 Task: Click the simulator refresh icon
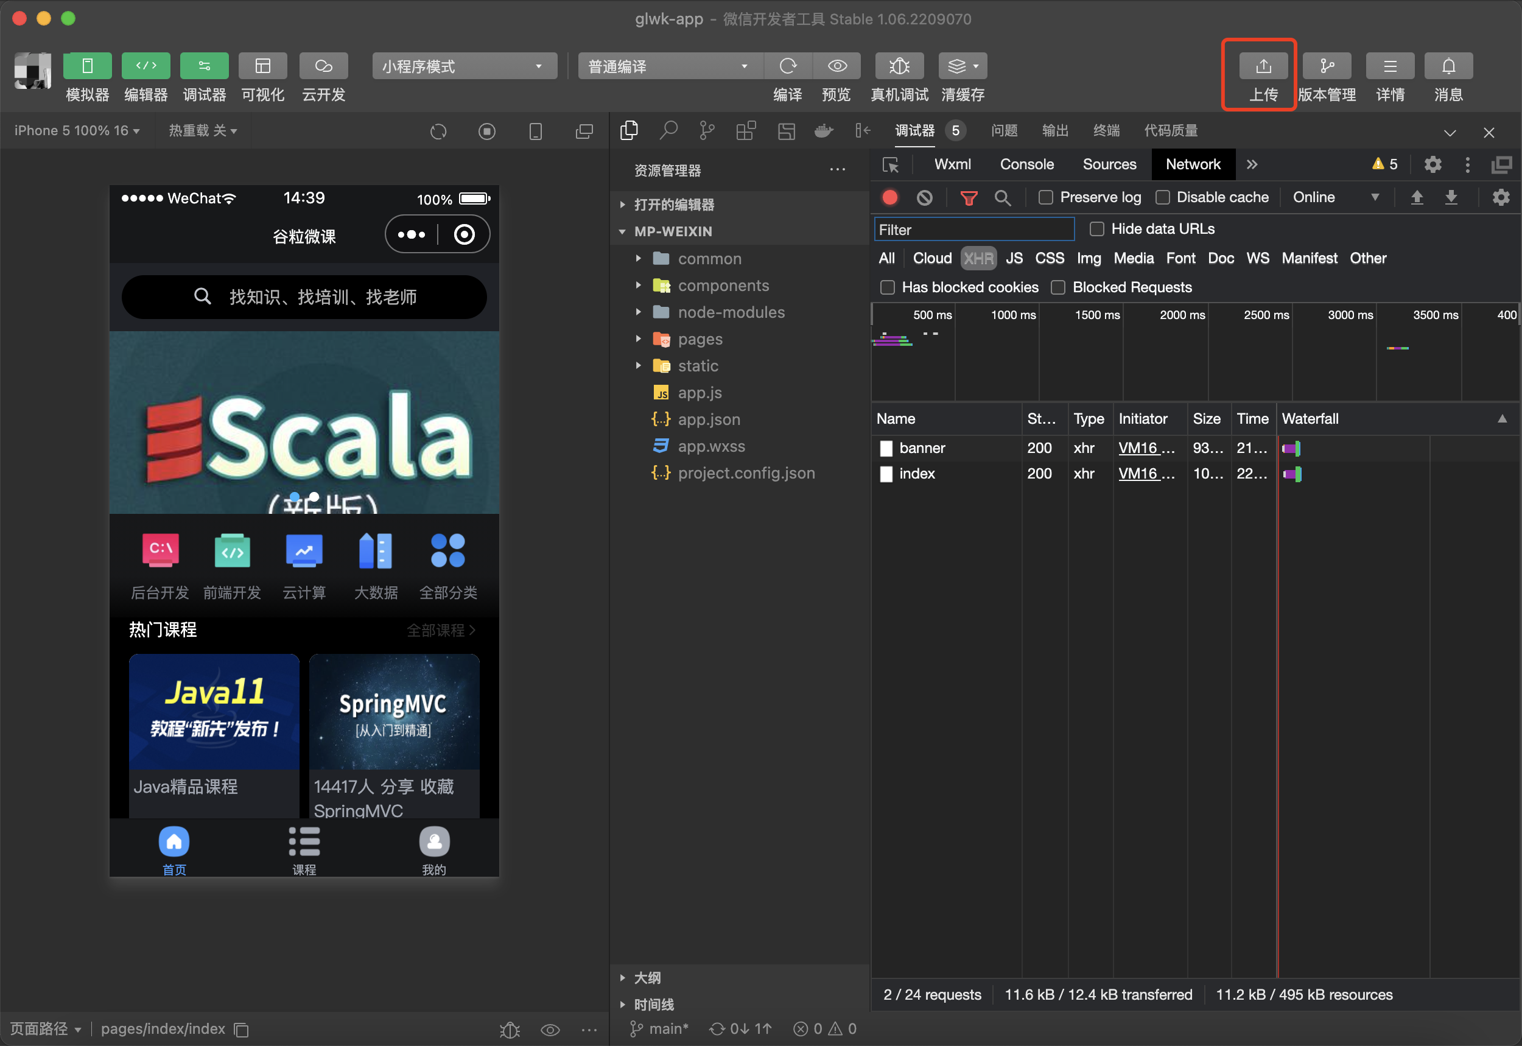click(x=438, y=131)
